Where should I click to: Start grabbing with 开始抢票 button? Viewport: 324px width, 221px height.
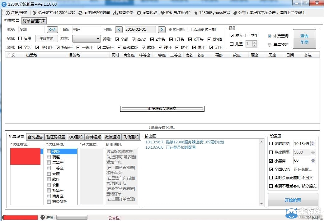tap(293, 200)
